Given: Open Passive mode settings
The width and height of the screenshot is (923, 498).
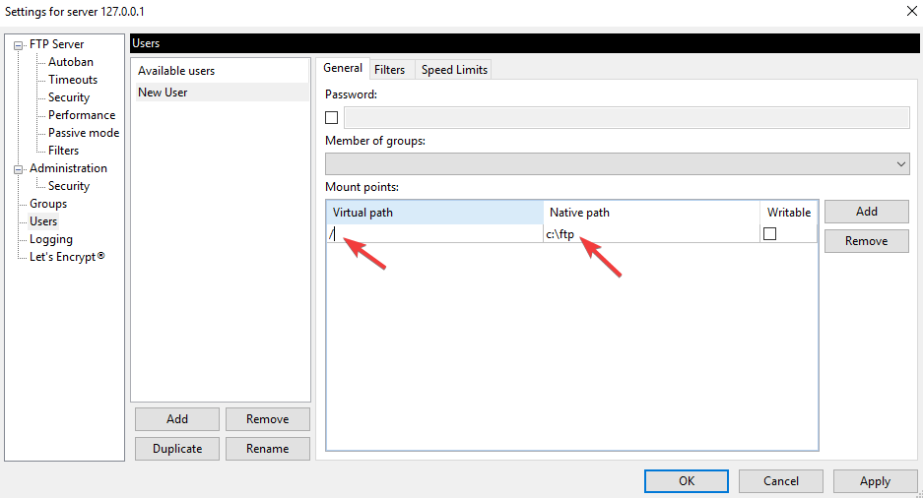Looking at the screenshot, I should click(x=84, y=132).
